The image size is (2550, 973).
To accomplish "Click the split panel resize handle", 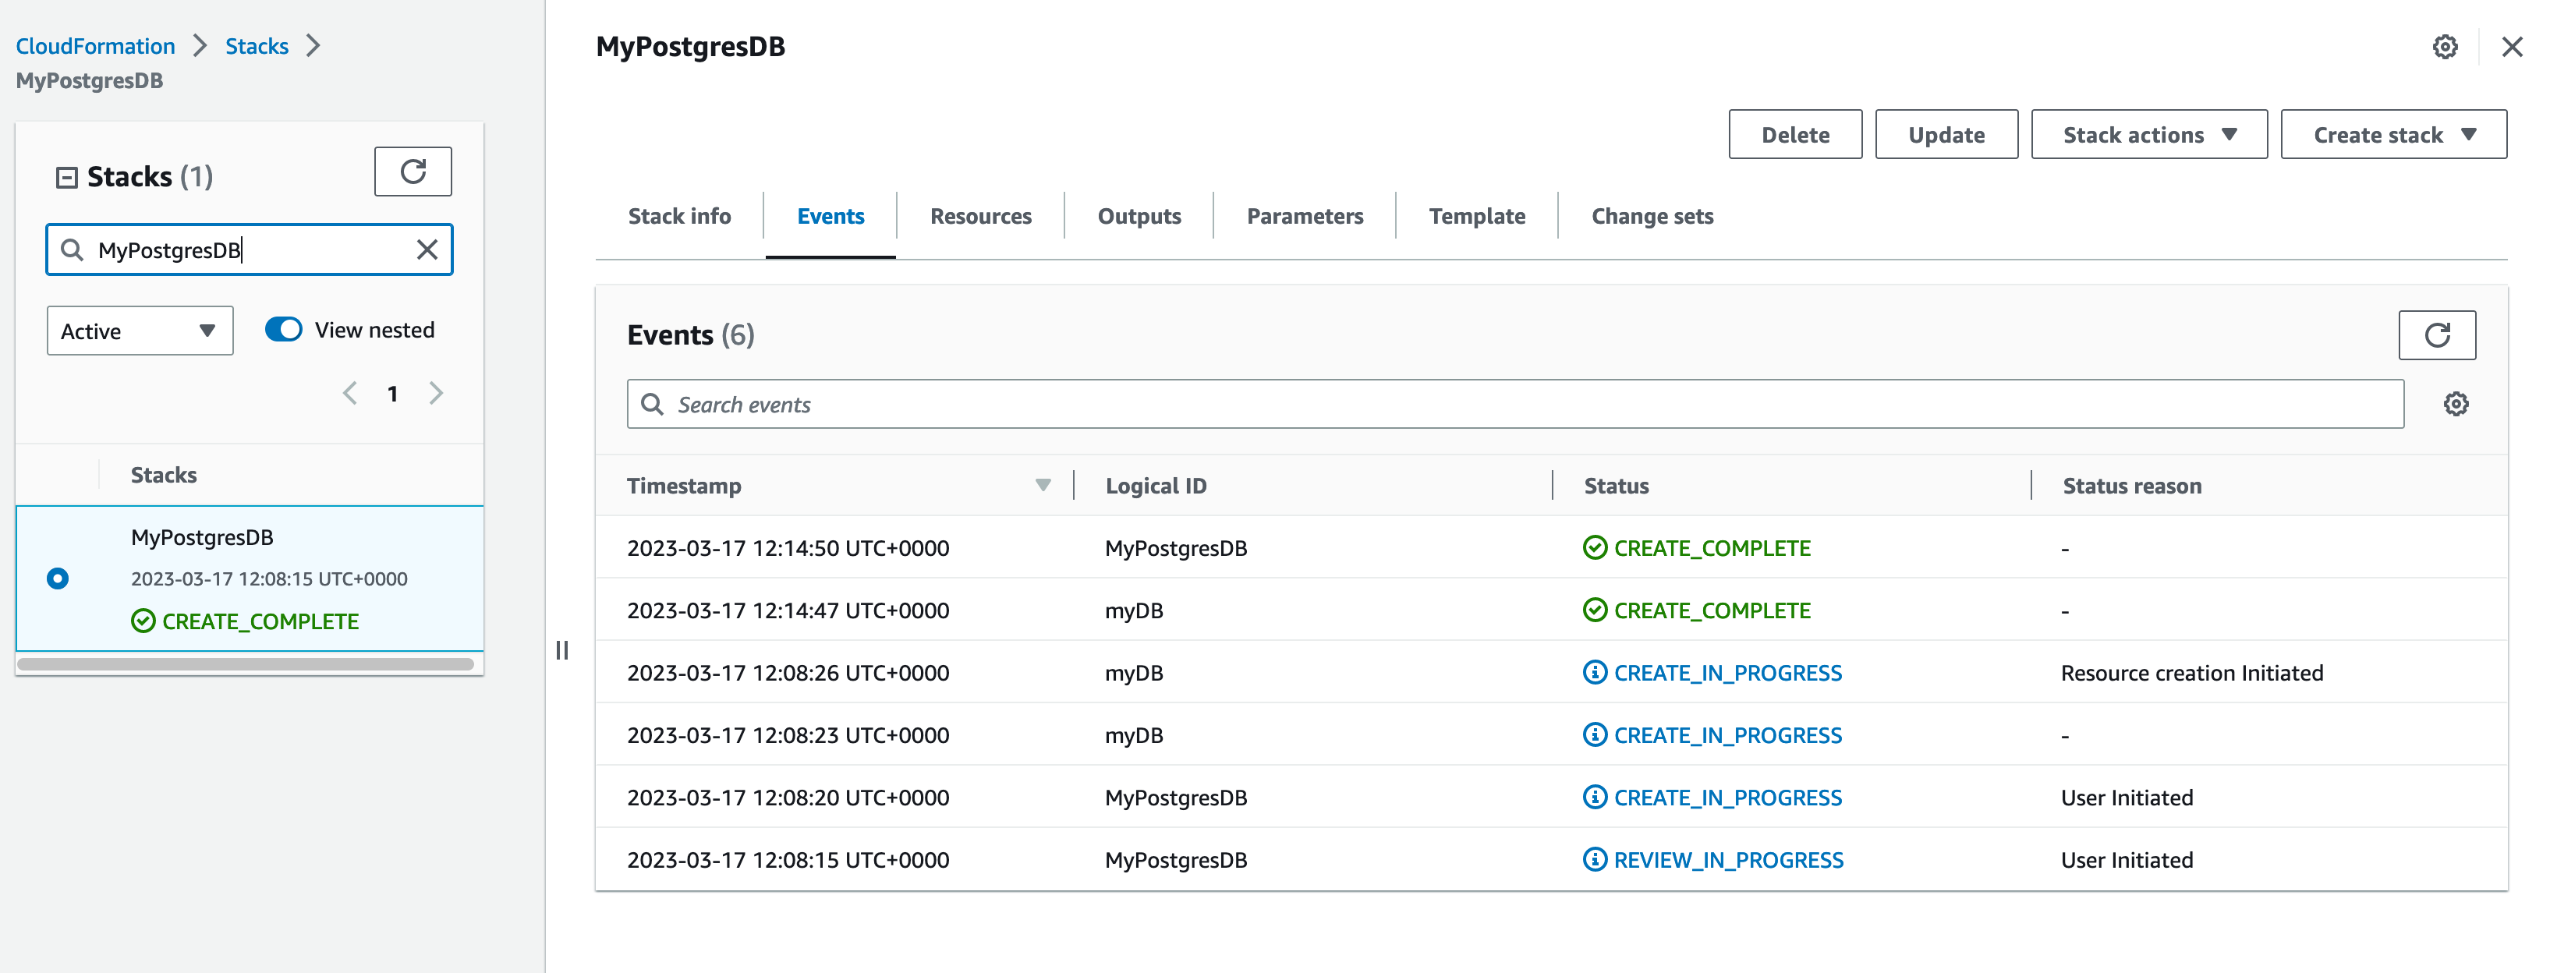I will coord(562,650).
